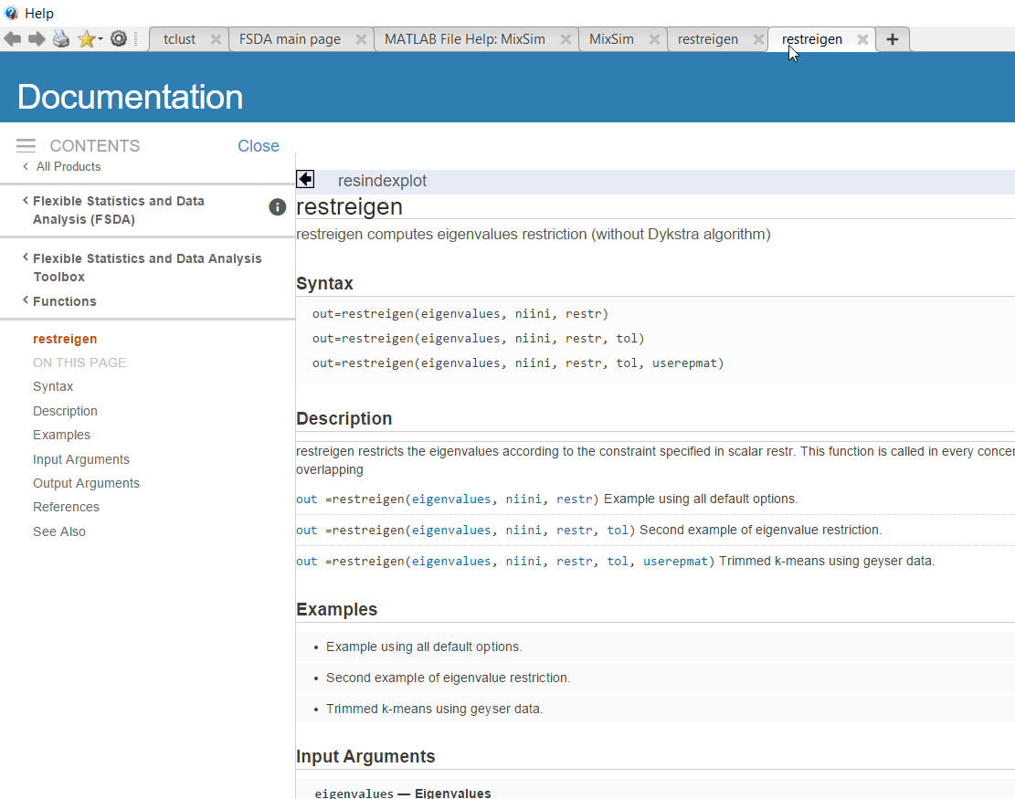1015x799 pixels.
Task: Open the help browser settings gear
Action: [x=119, y=38]
